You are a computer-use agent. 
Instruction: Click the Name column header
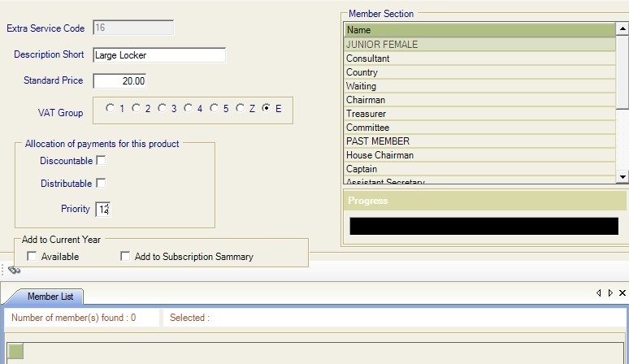coord(479,30)
